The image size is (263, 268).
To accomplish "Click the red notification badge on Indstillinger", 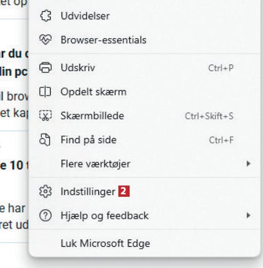I will click(x=124, y=191).
